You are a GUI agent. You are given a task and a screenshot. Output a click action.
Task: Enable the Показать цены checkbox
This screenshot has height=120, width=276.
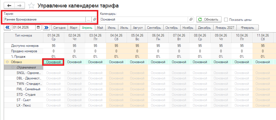[x=226, y=20]
